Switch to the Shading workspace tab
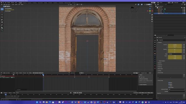Image resolution: width=186 pixels, height=104 pixels. coord(46,3)
